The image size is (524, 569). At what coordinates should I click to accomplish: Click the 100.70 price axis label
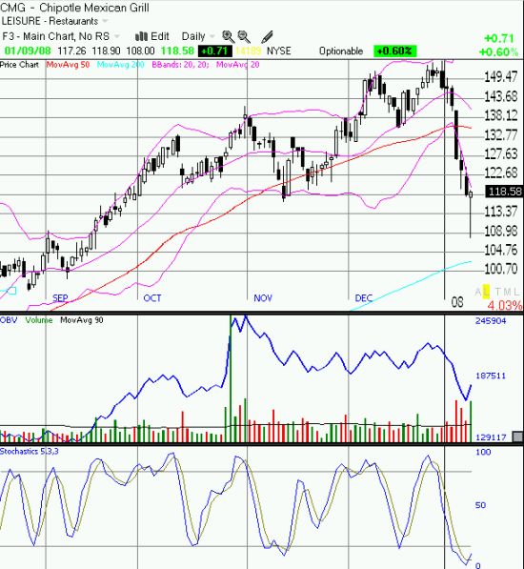coord(501,269)
